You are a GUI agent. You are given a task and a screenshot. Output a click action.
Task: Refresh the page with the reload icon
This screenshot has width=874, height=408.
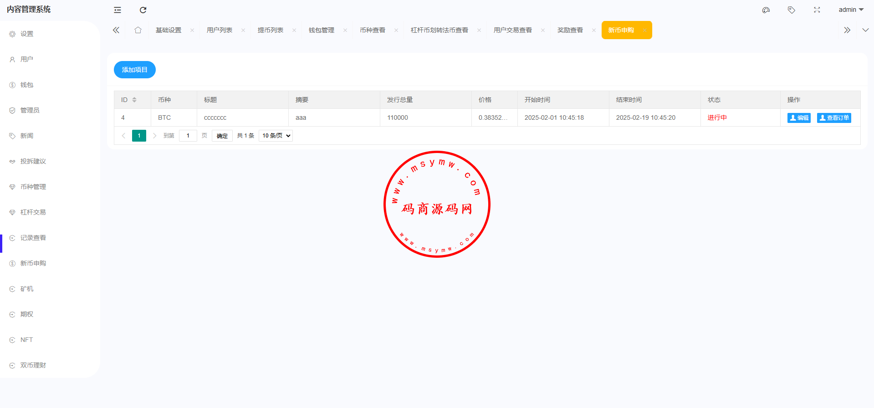click(x=143, y=10)
